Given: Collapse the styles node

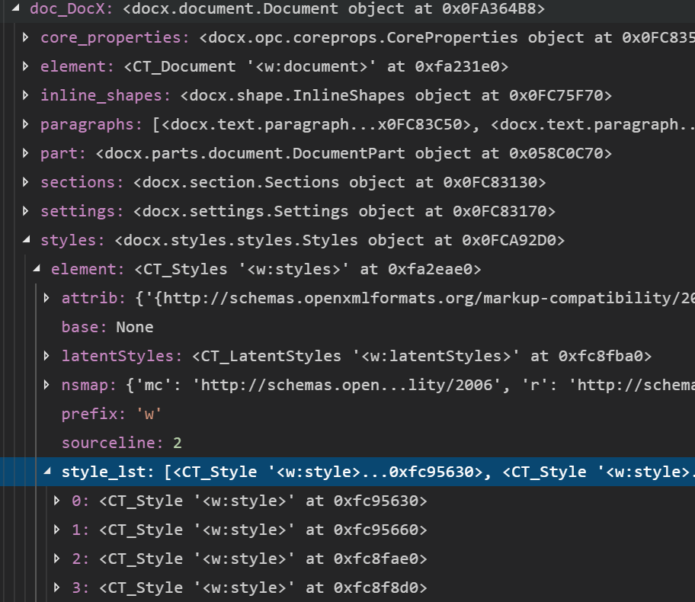Looking at the screenshot, I should click(27, 239).
